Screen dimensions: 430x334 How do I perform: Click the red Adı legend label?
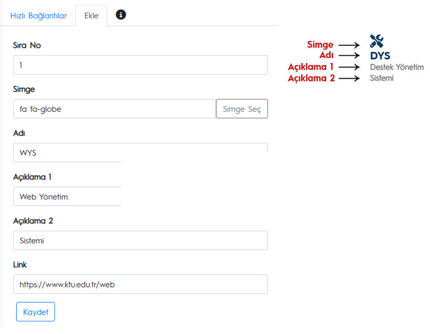pyautogui.click(x=326, y=55)
